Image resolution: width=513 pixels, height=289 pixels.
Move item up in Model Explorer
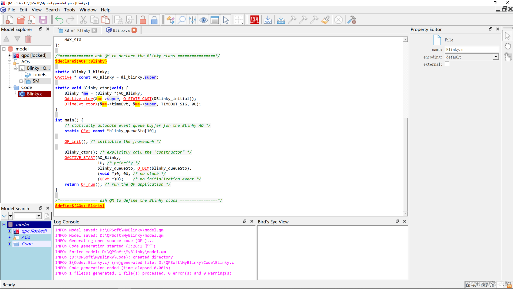[x=6, y=39]
